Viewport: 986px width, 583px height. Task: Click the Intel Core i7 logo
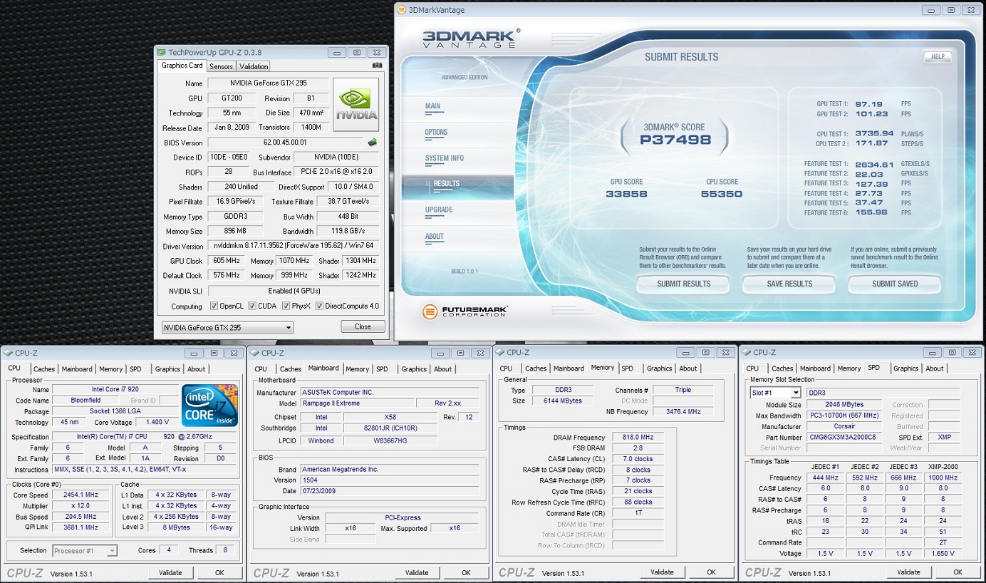coord(209,406)
